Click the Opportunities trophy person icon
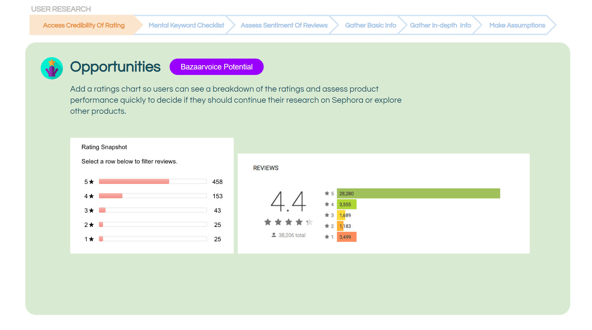 [x=52, y=68]
